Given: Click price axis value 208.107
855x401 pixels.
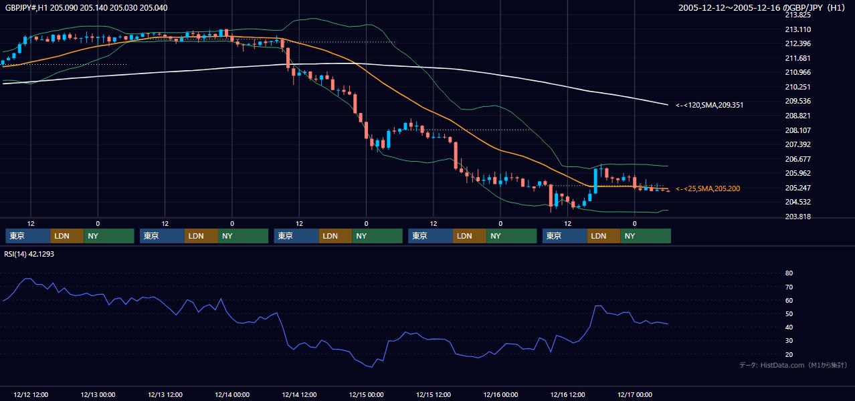Looking at the screenshot, I should [797, 130].
